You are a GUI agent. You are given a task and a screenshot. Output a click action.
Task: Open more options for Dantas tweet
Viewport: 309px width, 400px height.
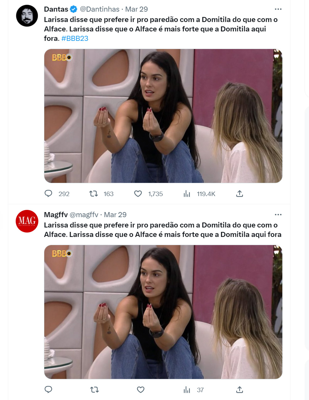click(x=278, y=9)
